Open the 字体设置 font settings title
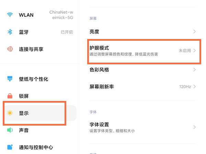The image size is (206, 154). click(99, 124)
